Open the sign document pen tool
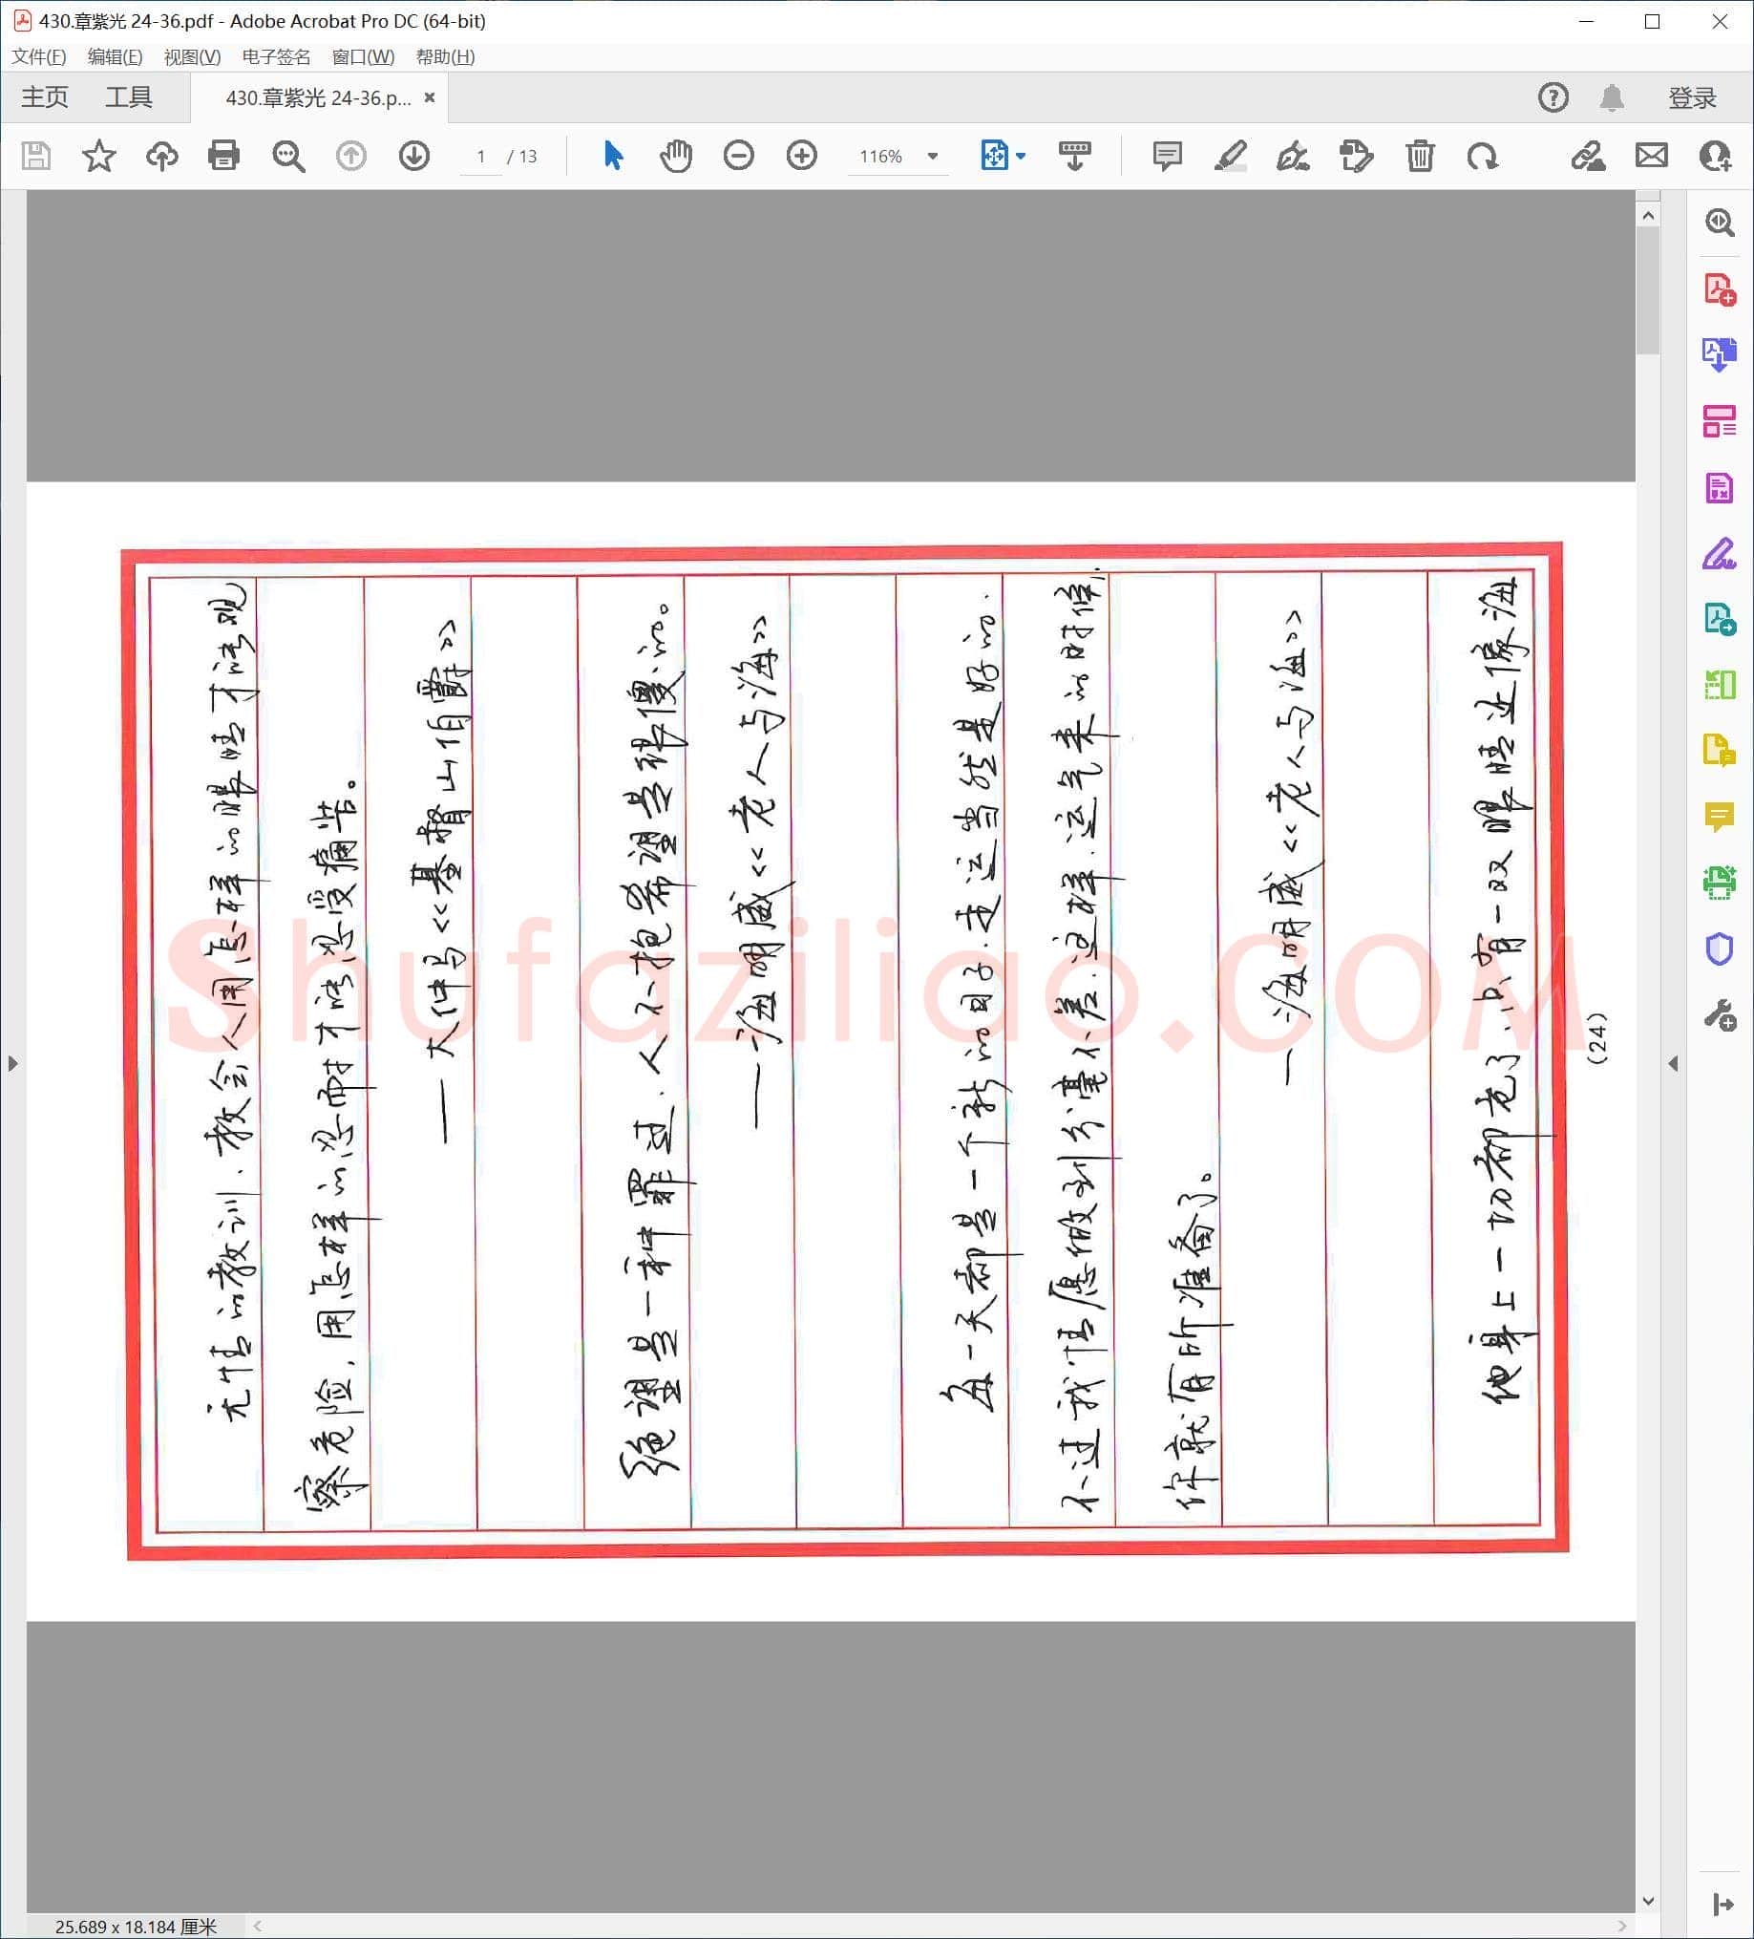 pyautogui.click(x=1293, y=156)
